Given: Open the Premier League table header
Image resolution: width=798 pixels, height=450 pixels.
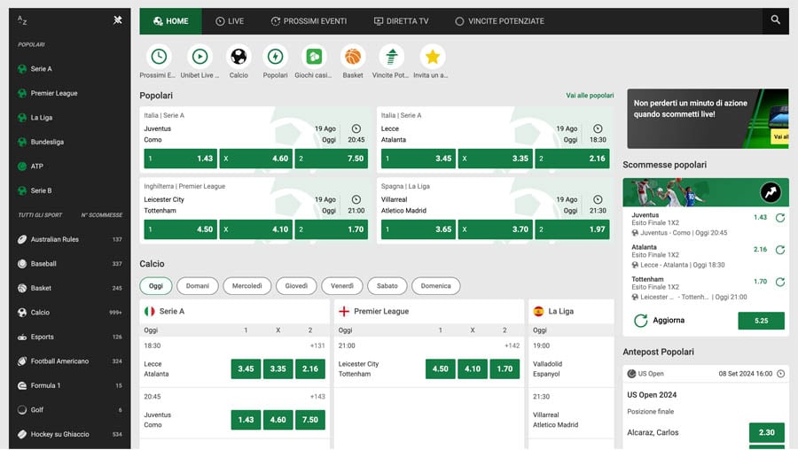Looking at the screenshot, I should [429, 311].
